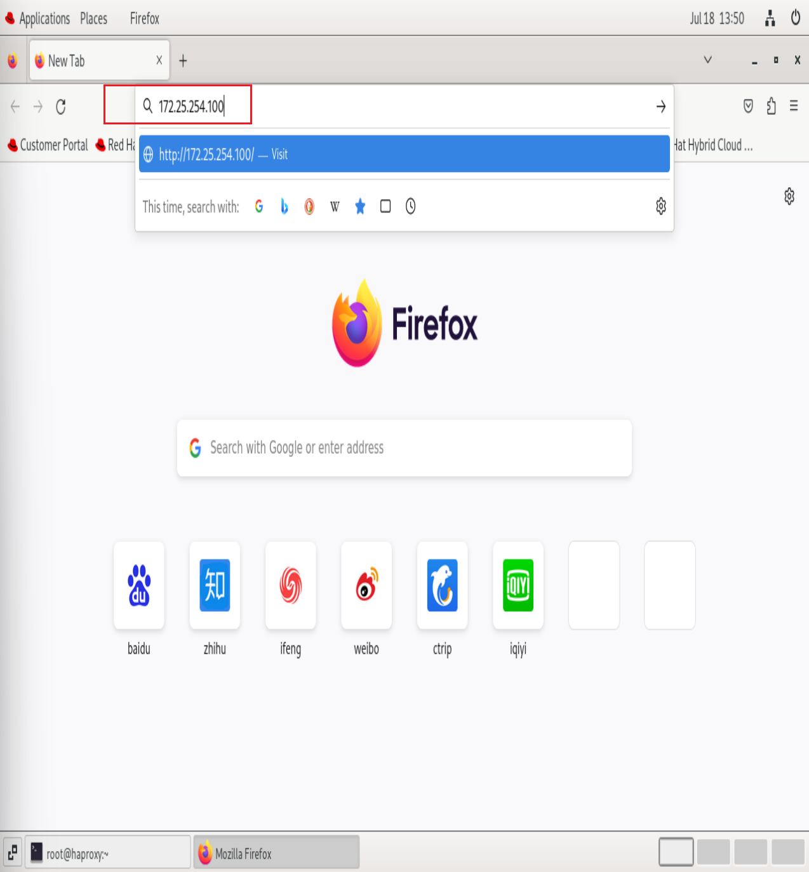Open the power menu icon in top bar

796,18
